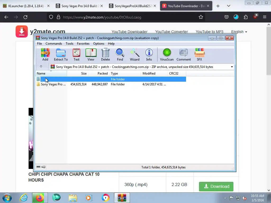Click the Firefox back arrow
The width and height of the screenshot is (271, 203).
click(x=6, y=17)
